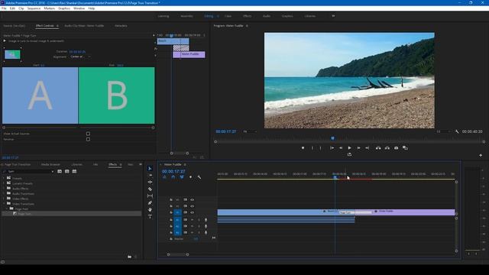This screenshot has width=489, height=275.
Task: Select the Type text tool
Action: coord(150,216)
